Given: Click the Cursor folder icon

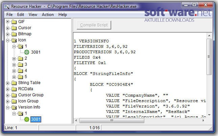Looking at the screenshot, I should 14,28.
